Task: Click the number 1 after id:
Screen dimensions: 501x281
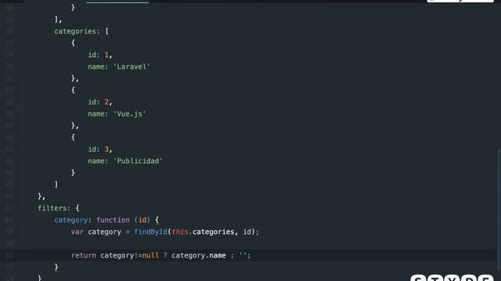Action: coord(106,55)
